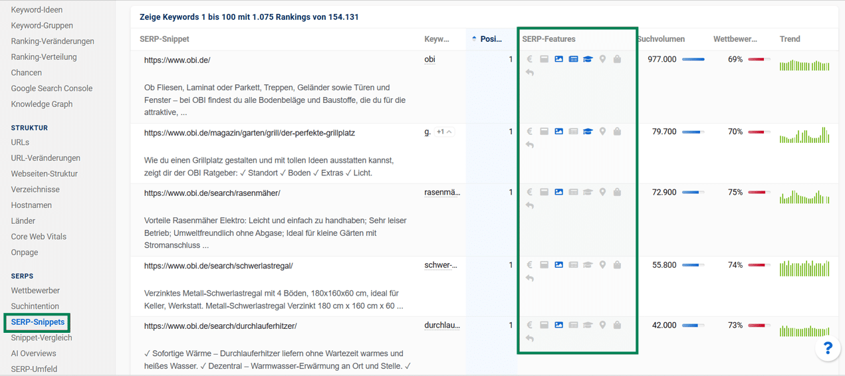This screenshot has width=845, height=376.
Task: Click the map pin icon in rasenmäher row
Action: pos(602,192)
